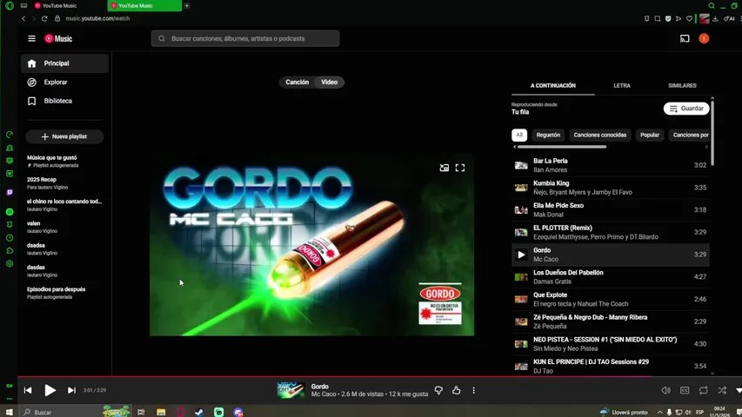The width and height of the screenshot is (742, 417).
Task: Show previous filter chips with left arrow
Action: coord(514,147)
